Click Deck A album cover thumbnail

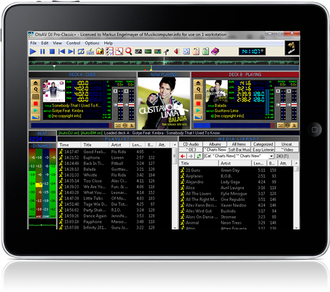tap(54, 91)
